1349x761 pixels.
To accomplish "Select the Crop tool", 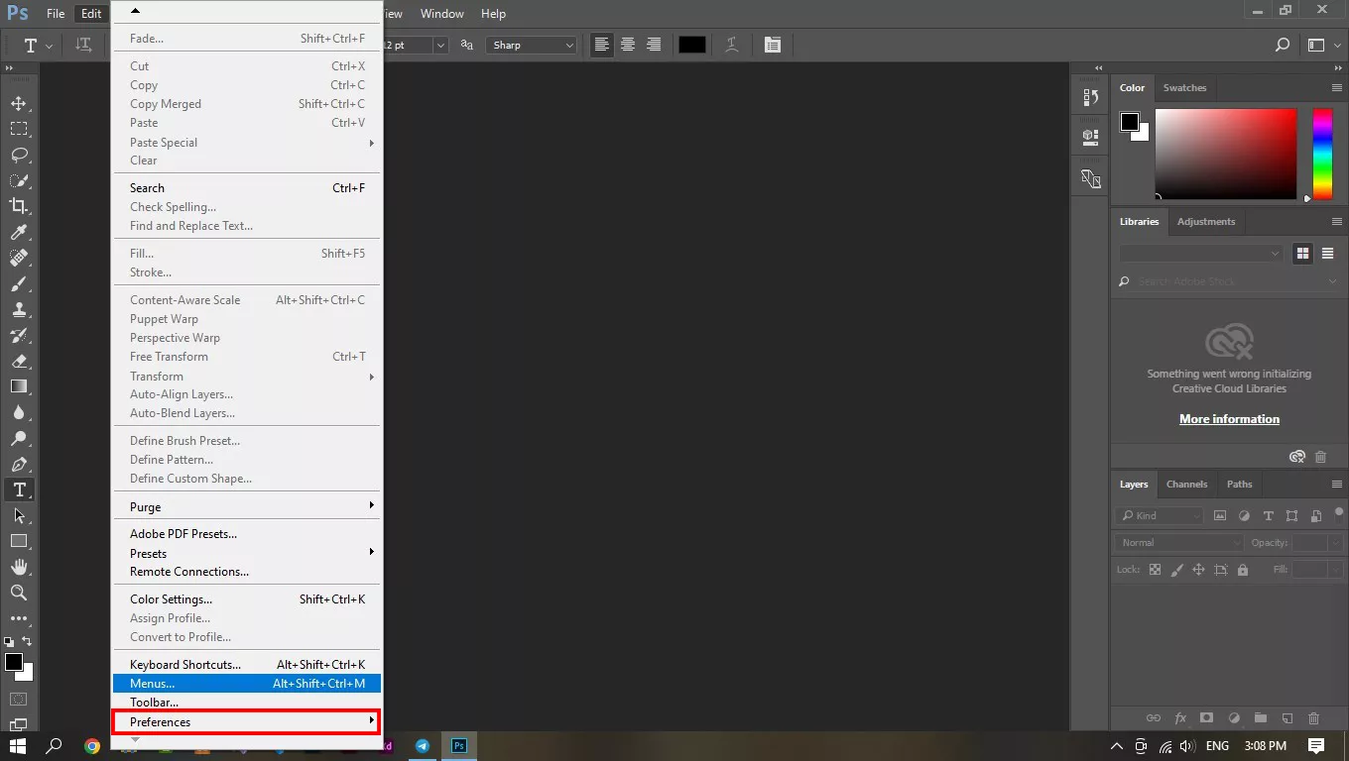I will click(x=19, y=206).
